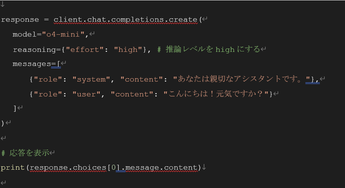The height and width of the screenshot is (188, 345).
Task: Click "content" key on the system line
Action: 142,79
